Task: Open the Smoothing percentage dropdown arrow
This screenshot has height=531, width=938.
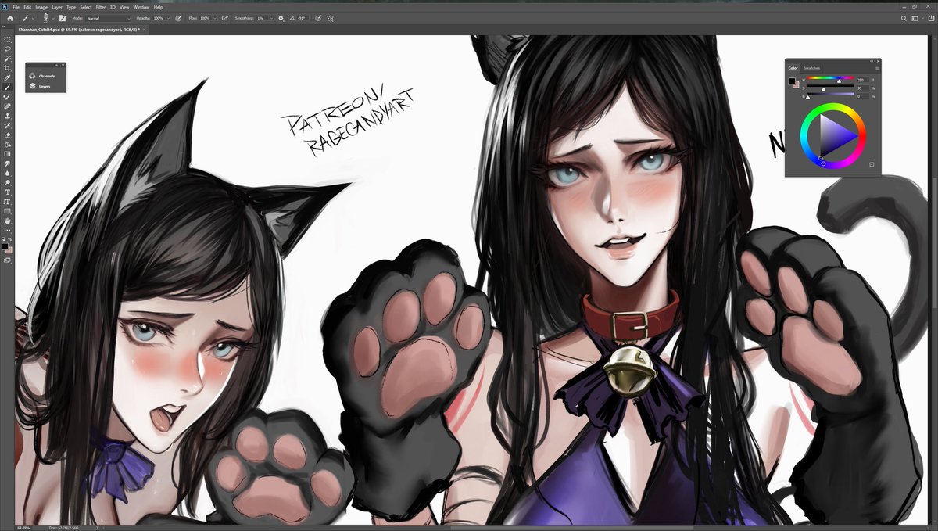Action: [x=272, y=18]
